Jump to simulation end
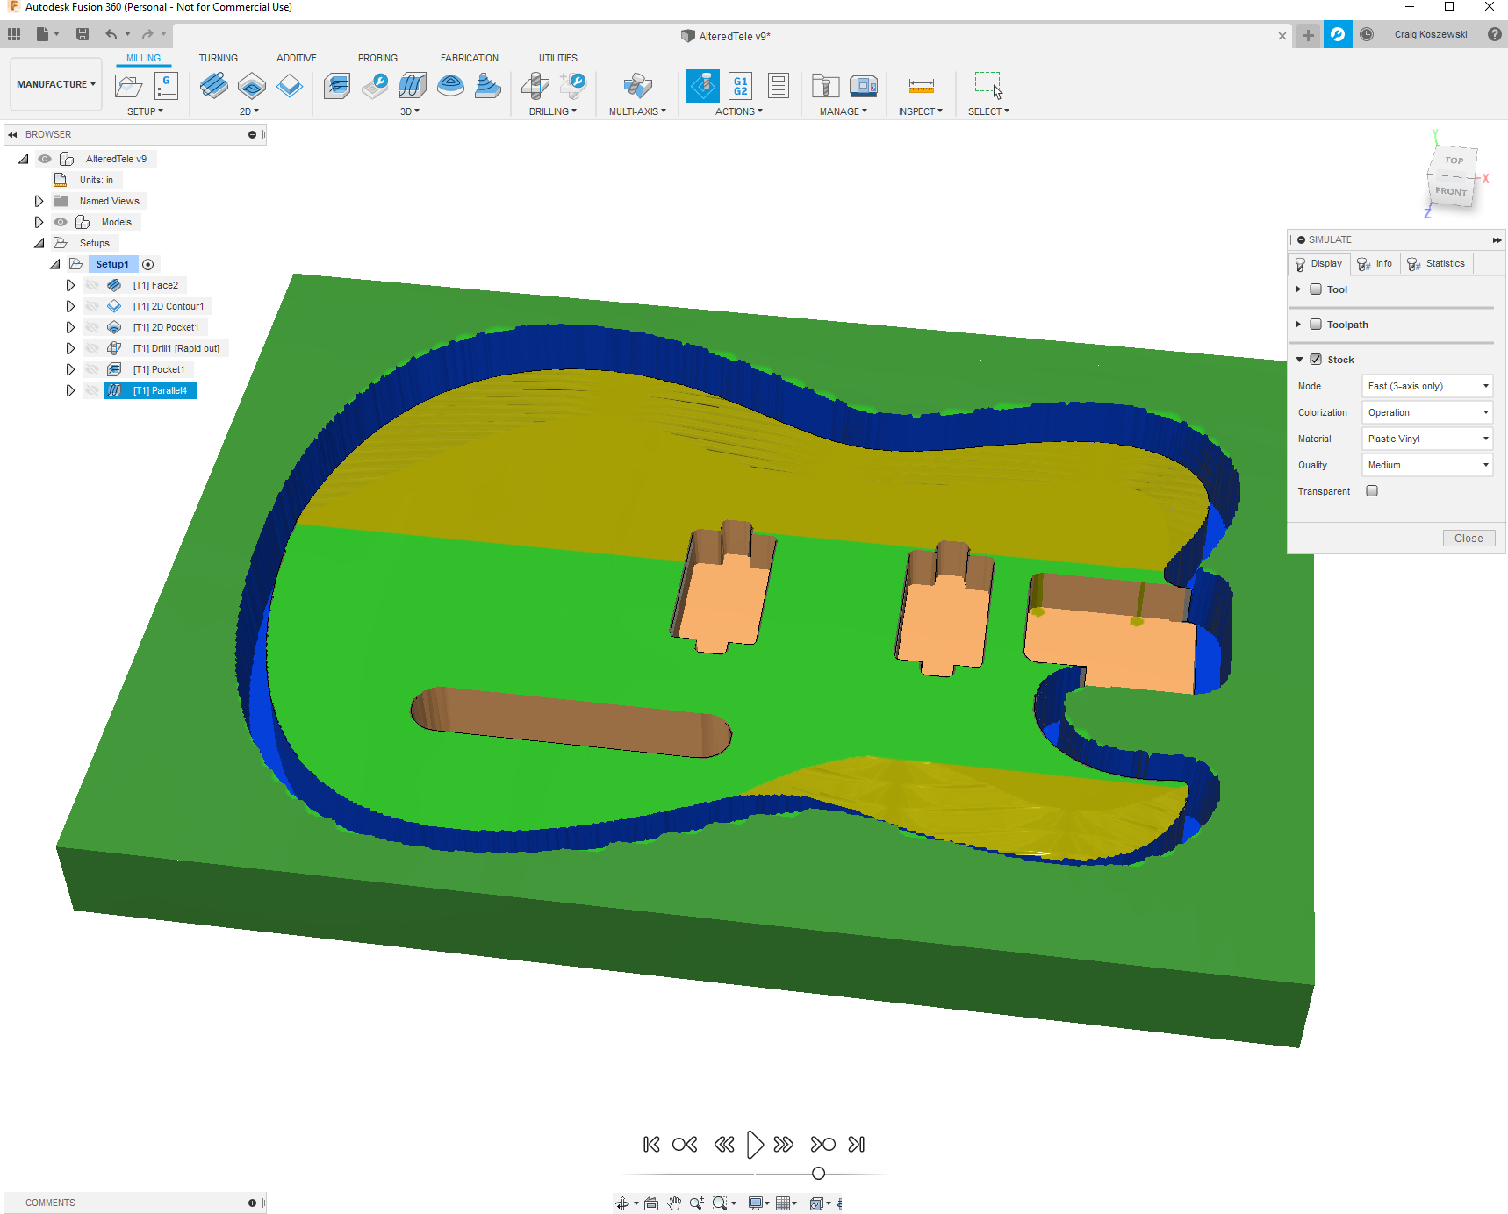 tap(857, 1145)
